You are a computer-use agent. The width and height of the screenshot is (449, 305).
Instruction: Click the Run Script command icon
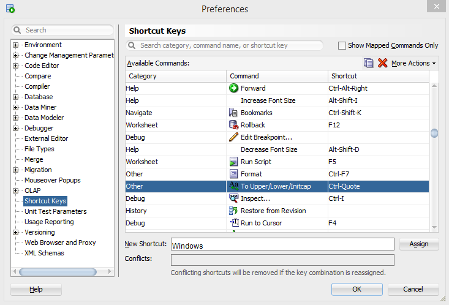click(233, 162)
